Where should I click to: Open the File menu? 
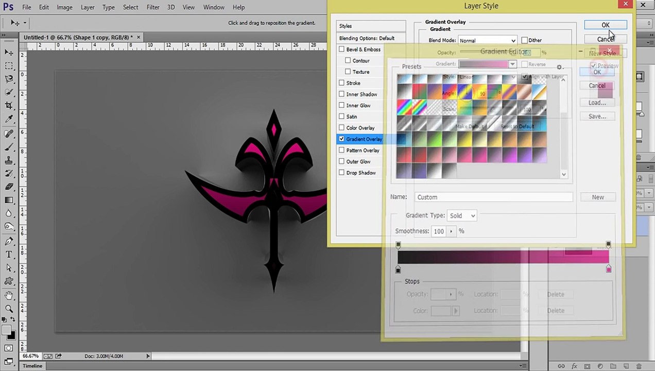[26, 7]
